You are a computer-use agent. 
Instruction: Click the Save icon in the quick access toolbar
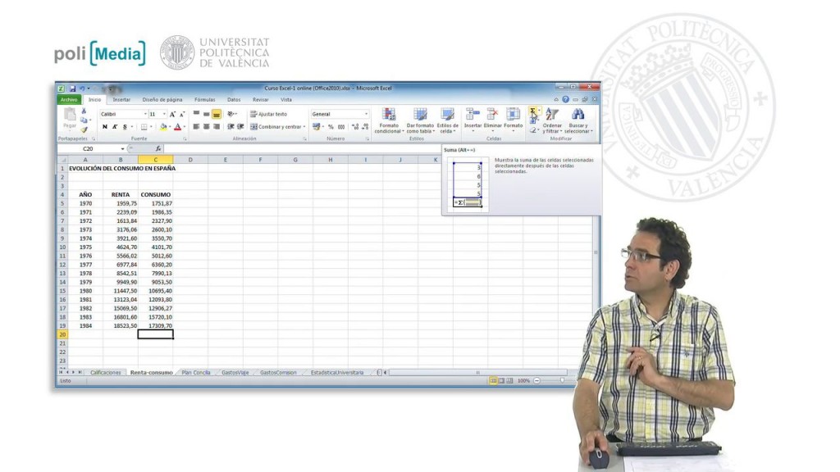tap(72, 88)
